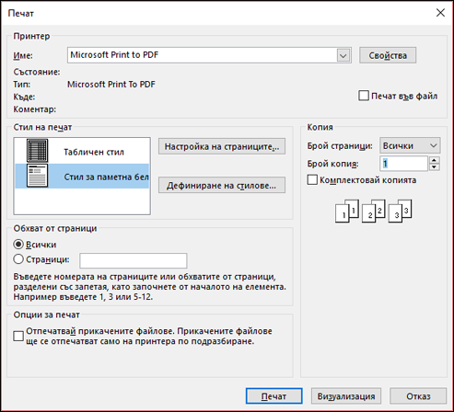Click the Печат button to print
This screenshot has height=412, width=454.
274,396
